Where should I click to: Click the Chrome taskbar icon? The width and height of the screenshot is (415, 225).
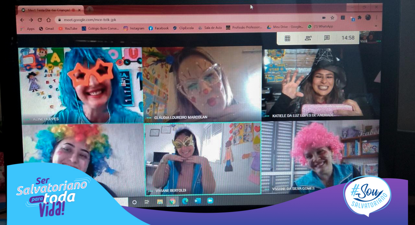pos(172,201)
